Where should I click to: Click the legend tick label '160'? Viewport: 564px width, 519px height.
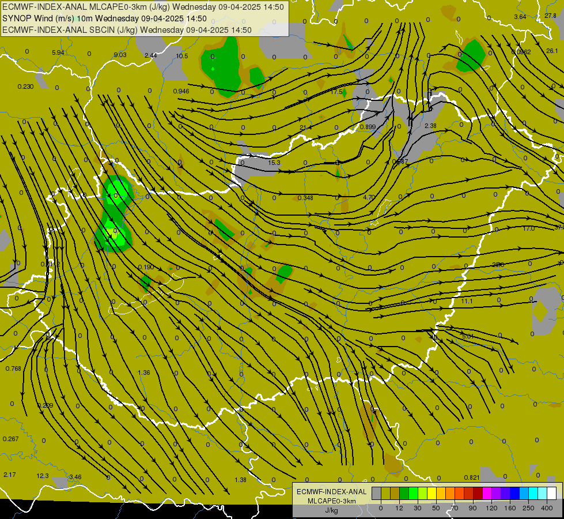point(510,508)
